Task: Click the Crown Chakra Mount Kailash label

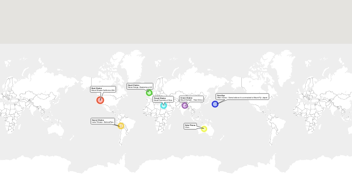Action: [x=191, y=99]
